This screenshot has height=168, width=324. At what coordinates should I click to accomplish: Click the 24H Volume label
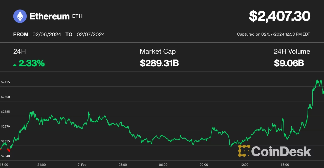tap(292, 51)
